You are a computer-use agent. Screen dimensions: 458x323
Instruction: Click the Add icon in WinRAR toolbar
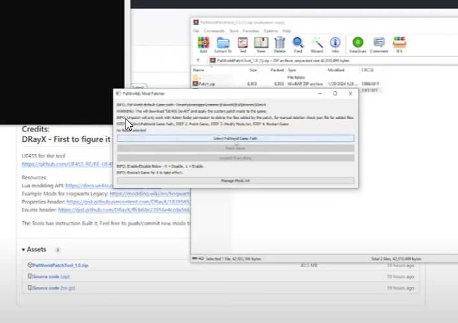coord(204,44)
